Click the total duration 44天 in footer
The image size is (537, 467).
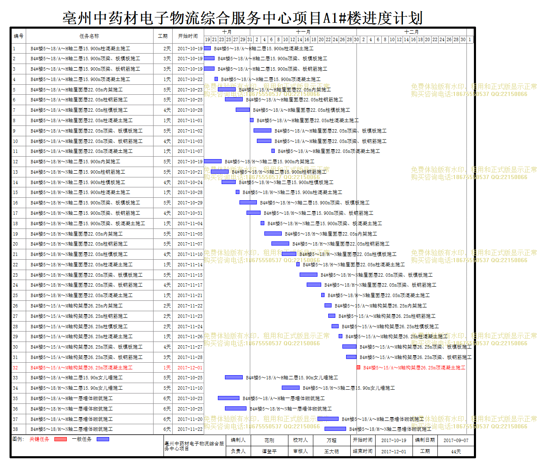tap(456, 451)
